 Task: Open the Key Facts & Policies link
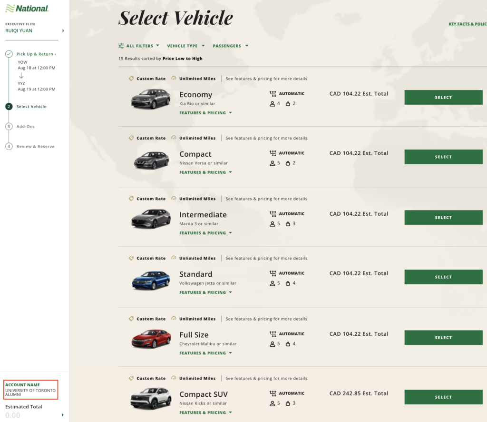click(x=468, y=24)
